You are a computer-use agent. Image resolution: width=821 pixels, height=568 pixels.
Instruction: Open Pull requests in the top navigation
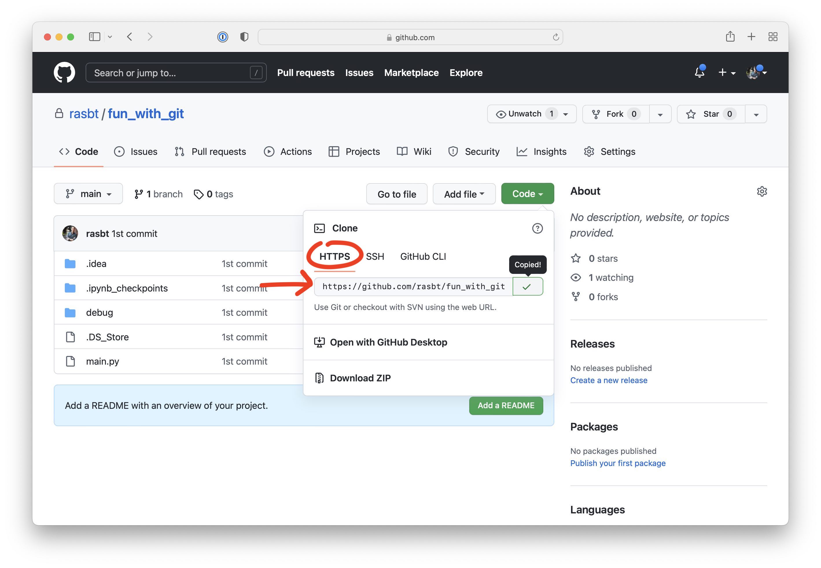pos(306,73)
